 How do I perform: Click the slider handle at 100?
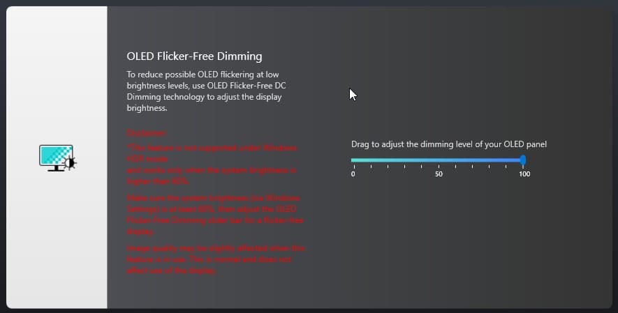pyautogui.click(x=523, y=160)
